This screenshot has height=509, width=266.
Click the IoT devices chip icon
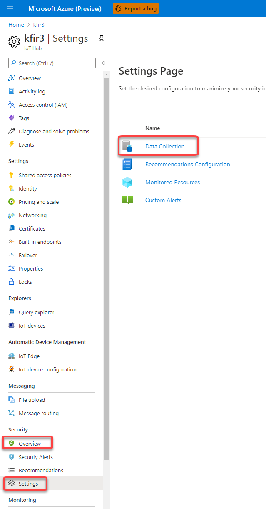[x=12, y=326]
